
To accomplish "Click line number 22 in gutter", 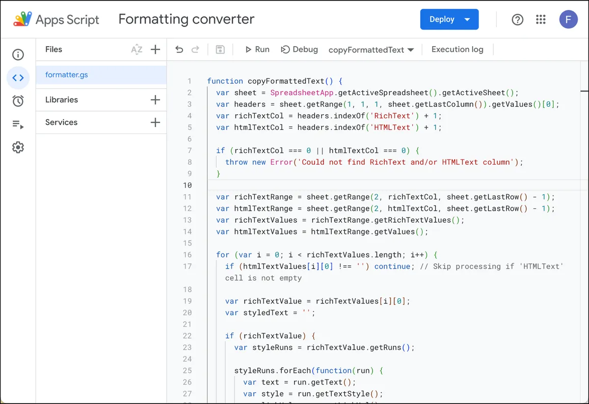I will point(187,336).
